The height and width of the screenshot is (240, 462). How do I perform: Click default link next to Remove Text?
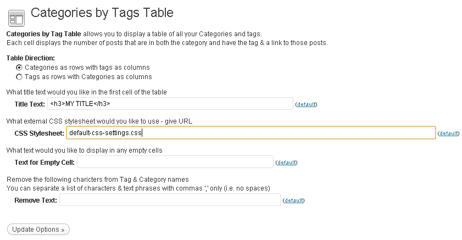[x=293, y=200]
